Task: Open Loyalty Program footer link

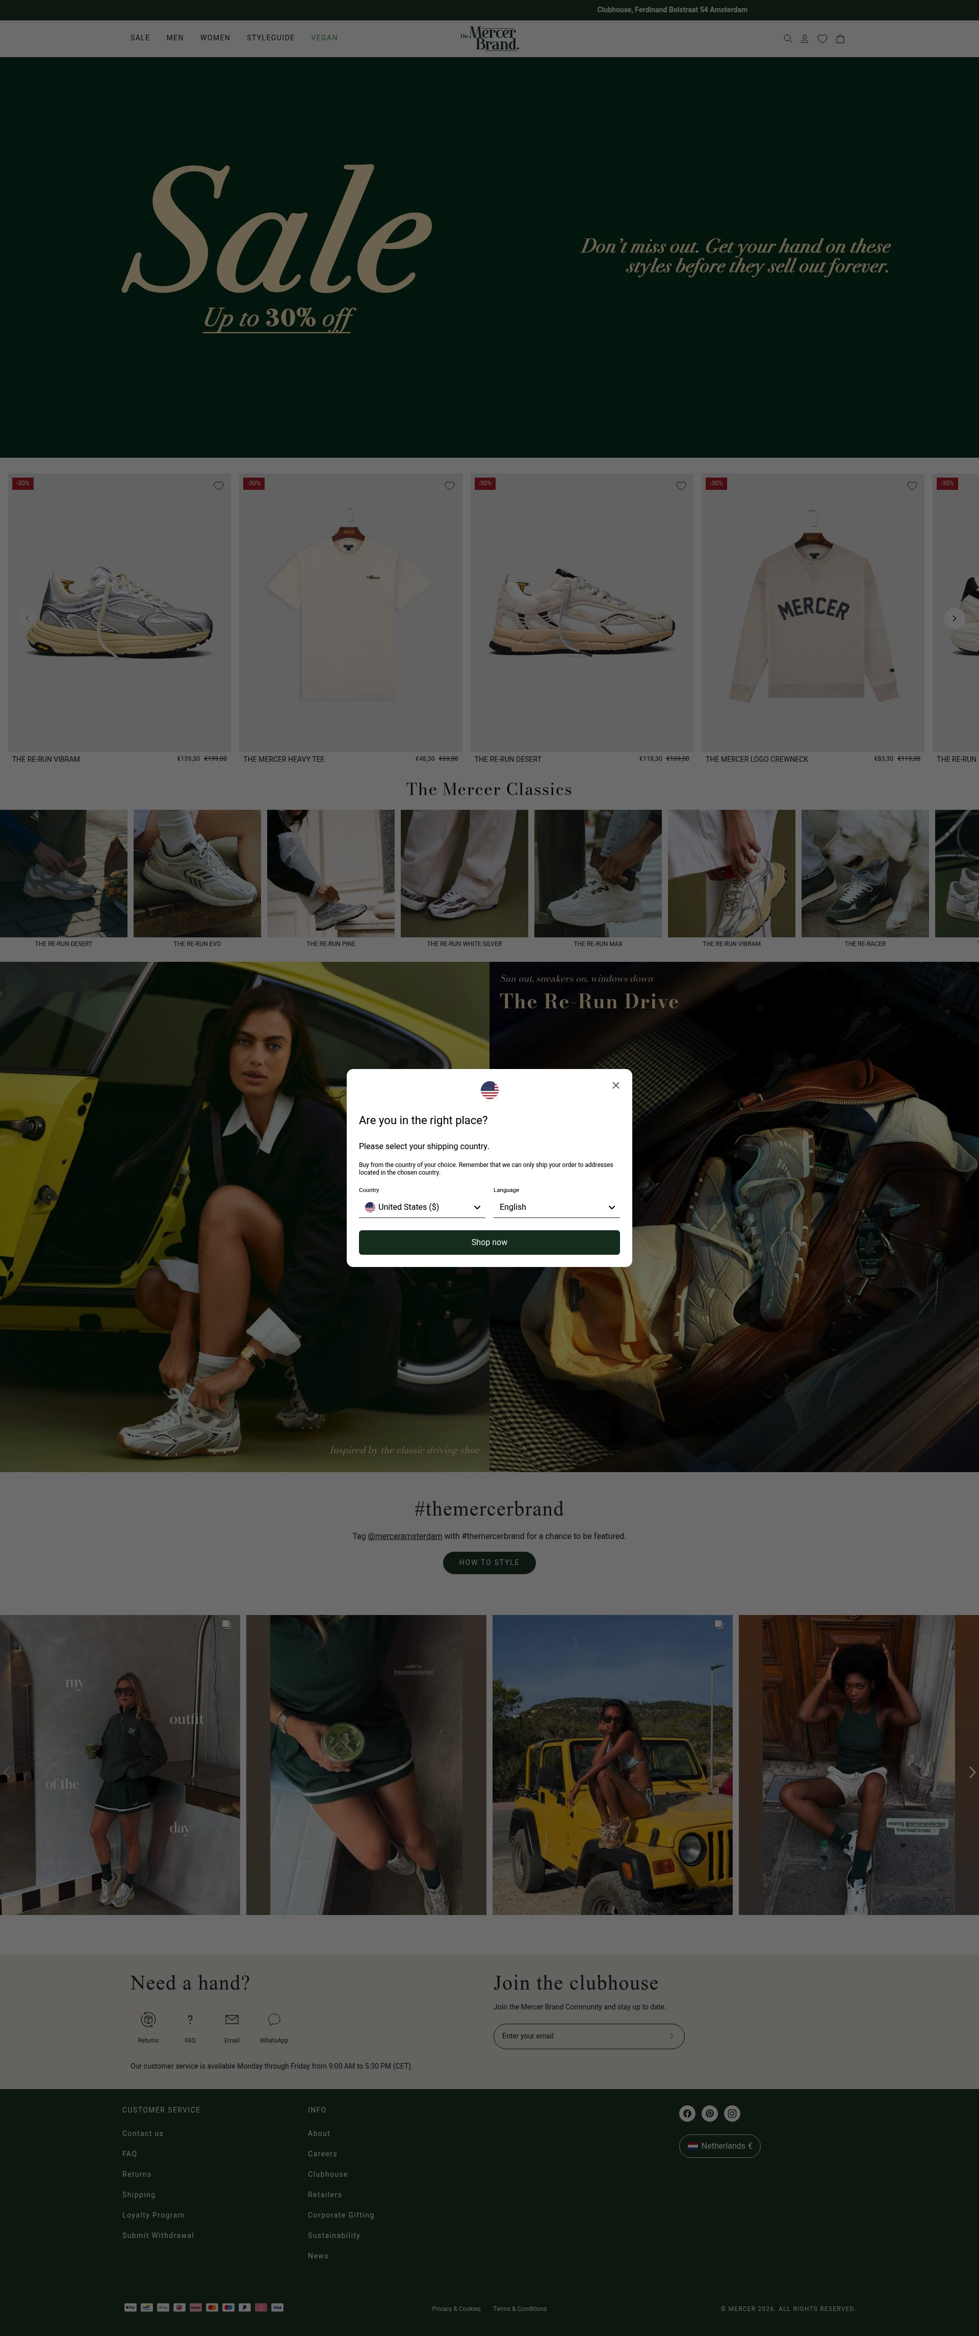Action: (x=153, y=2216)
